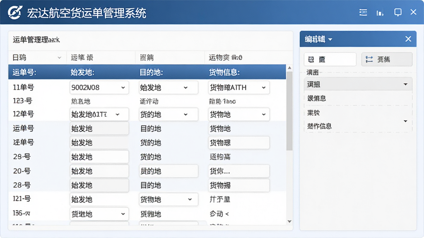Click cargo field in 20-号 row
The image size is (424, 238).
click(239, 171)
